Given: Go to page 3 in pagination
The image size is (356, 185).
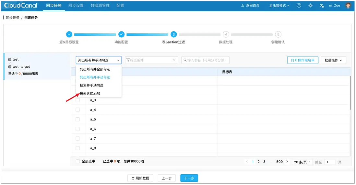Looking at the screenshot, I should pyautogui.click(x=264, y=162).
